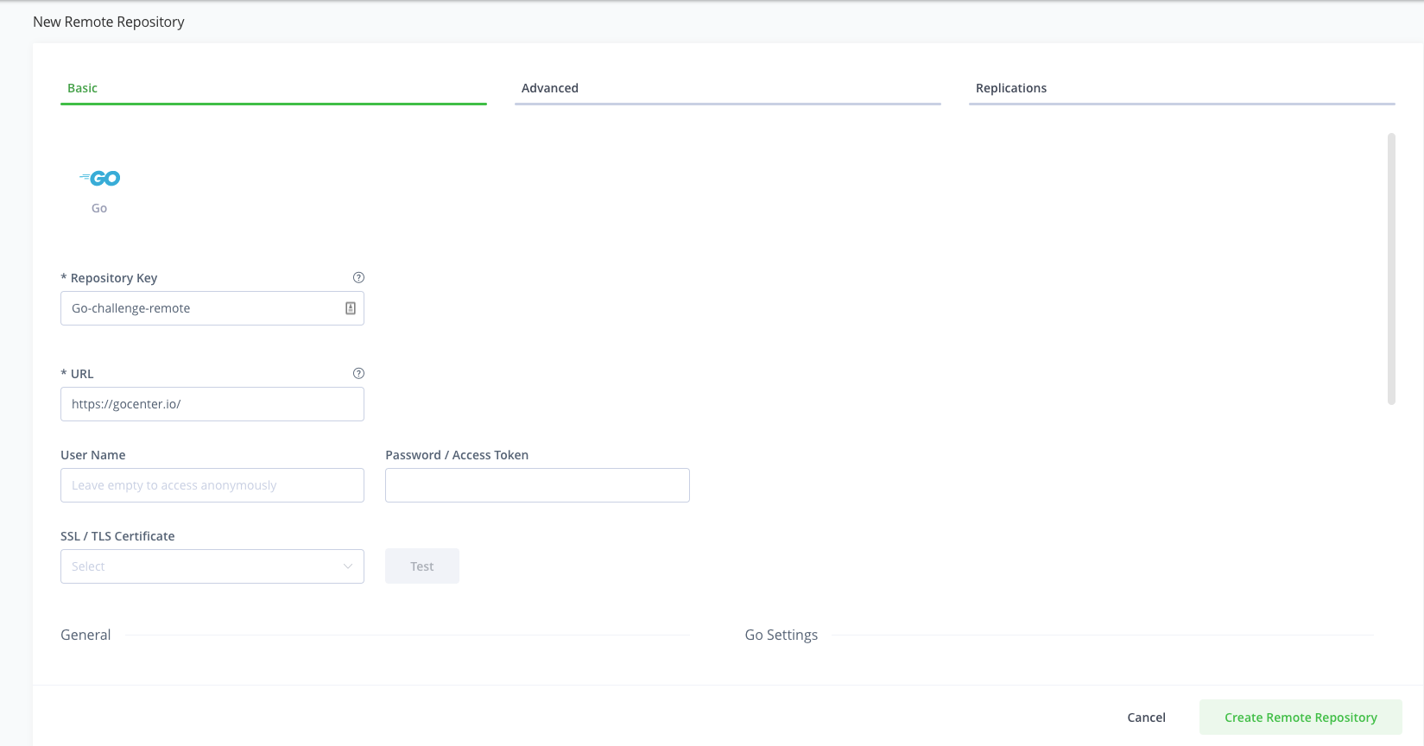Switch to the Basic tab

(83, 88)
